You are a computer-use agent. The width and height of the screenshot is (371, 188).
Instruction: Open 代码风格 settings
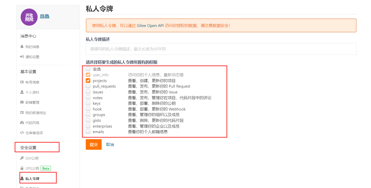[x=32, y=123]
